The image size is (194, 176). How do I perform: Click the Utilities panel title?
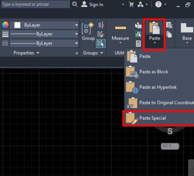point(120,53)
